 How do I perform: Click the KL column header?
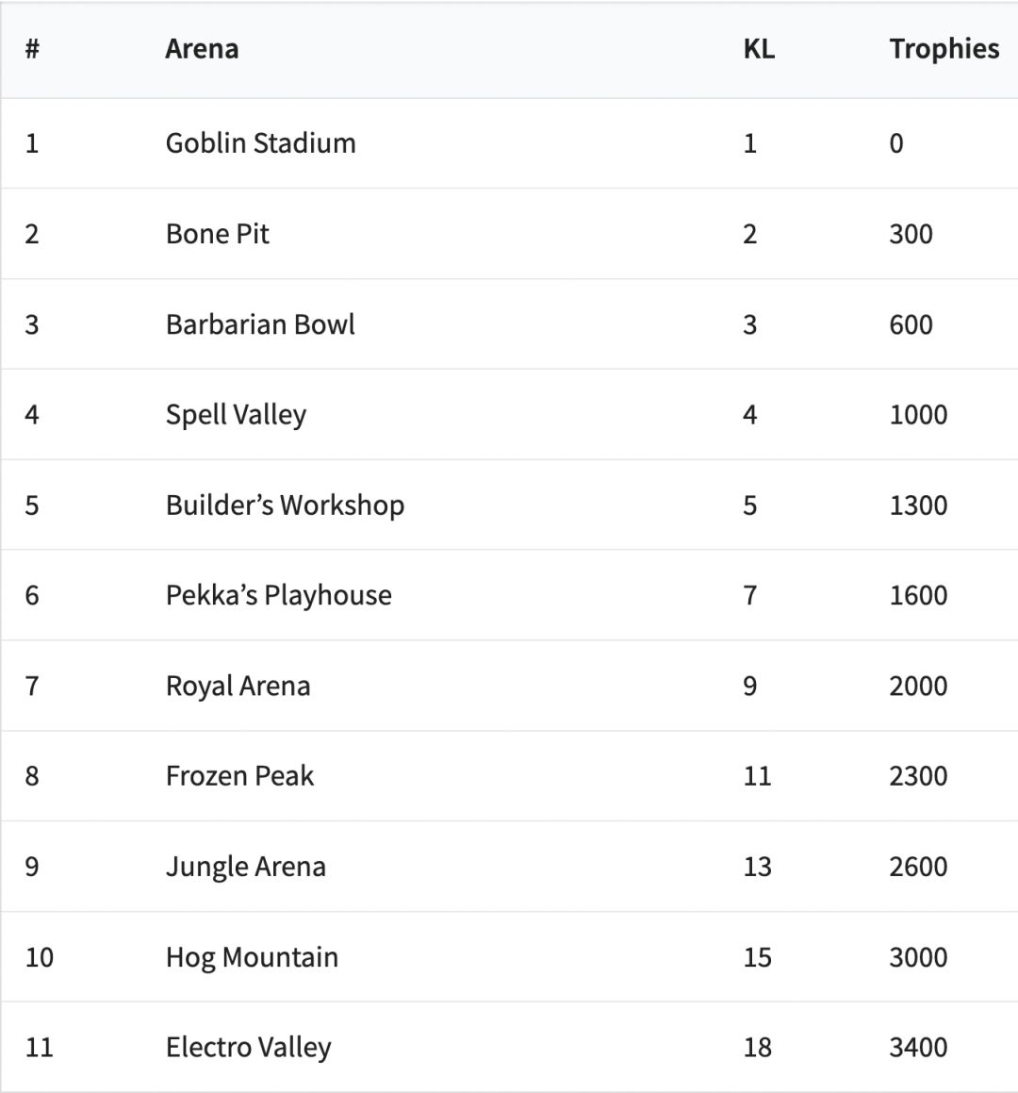pyautogui.click(x=759, y=49)
